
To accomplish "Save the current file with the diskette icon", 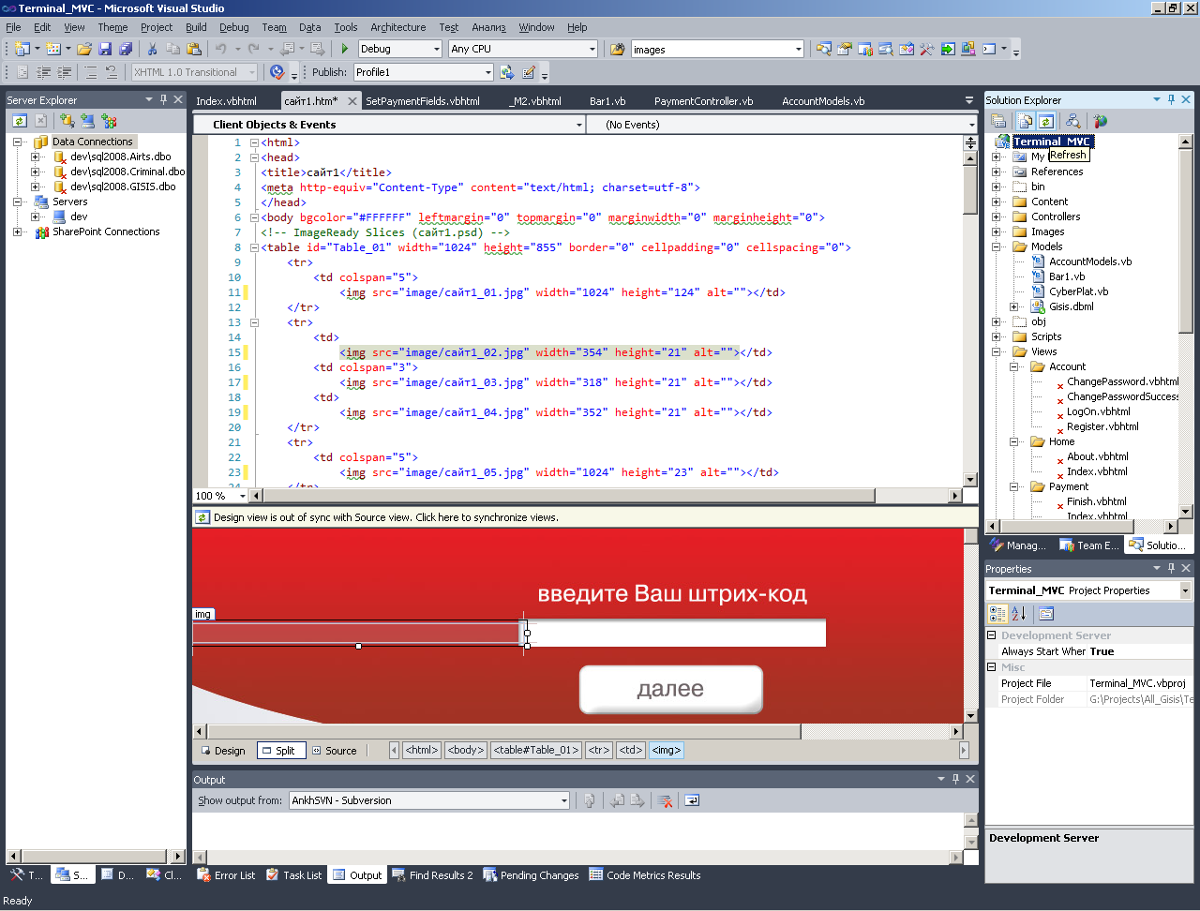I will (105, 49).
